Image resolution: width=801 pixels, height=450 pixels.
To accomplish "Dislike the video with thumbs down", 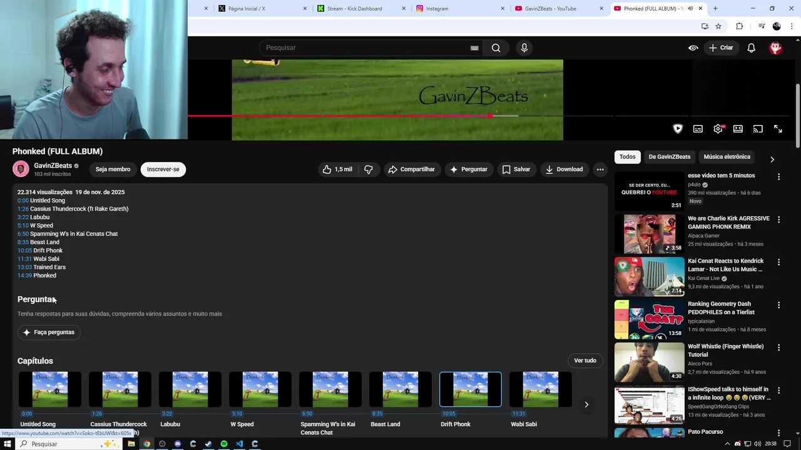I will [x=369, y=169].
